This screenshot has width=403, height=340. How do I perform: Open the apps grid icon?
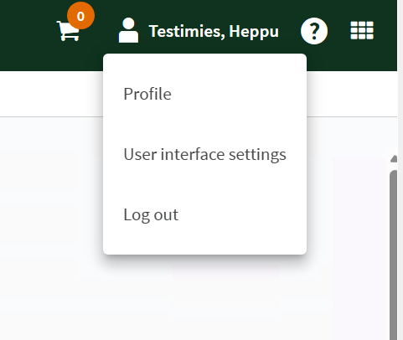point(362,30)
